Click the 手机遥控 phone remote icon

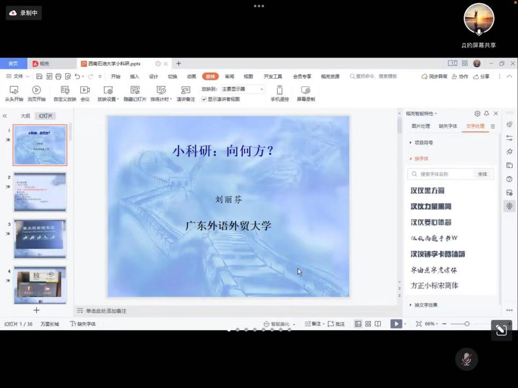(x=280, y=90)
